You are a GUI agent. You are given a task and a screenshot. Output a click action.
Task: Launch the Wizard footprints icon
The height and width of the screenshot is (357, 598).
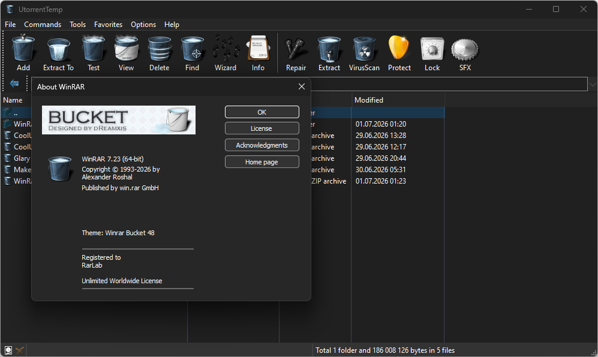pos(226,49)
